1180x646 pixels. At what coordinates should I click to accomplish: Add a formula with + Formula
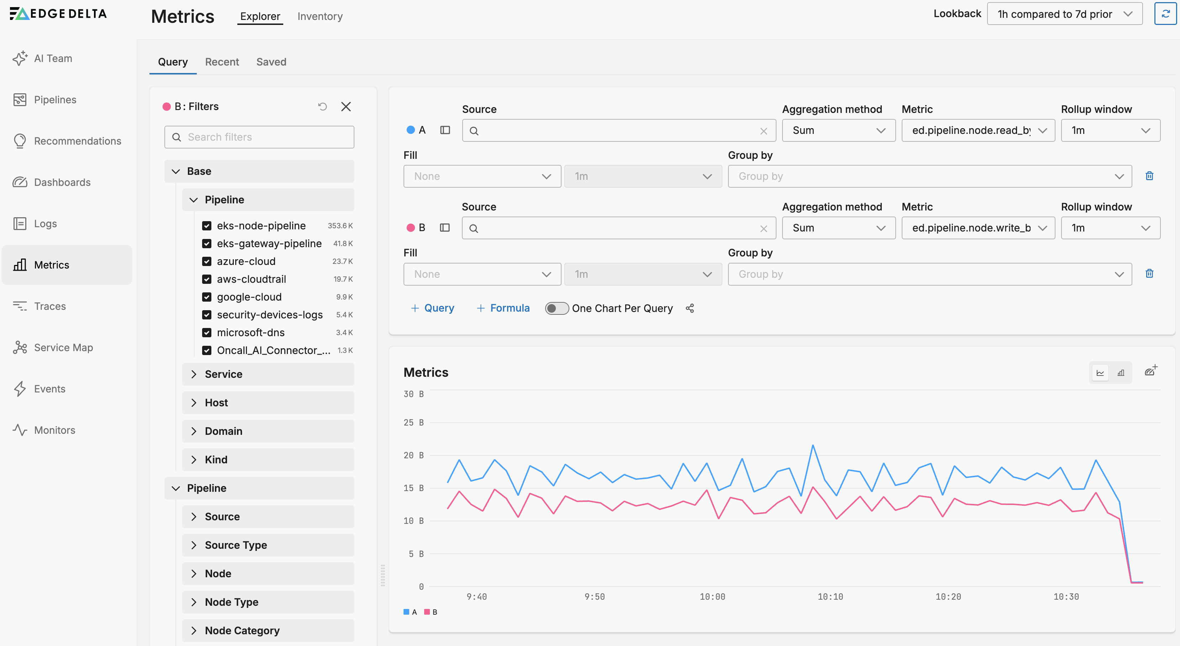[503, 308]
